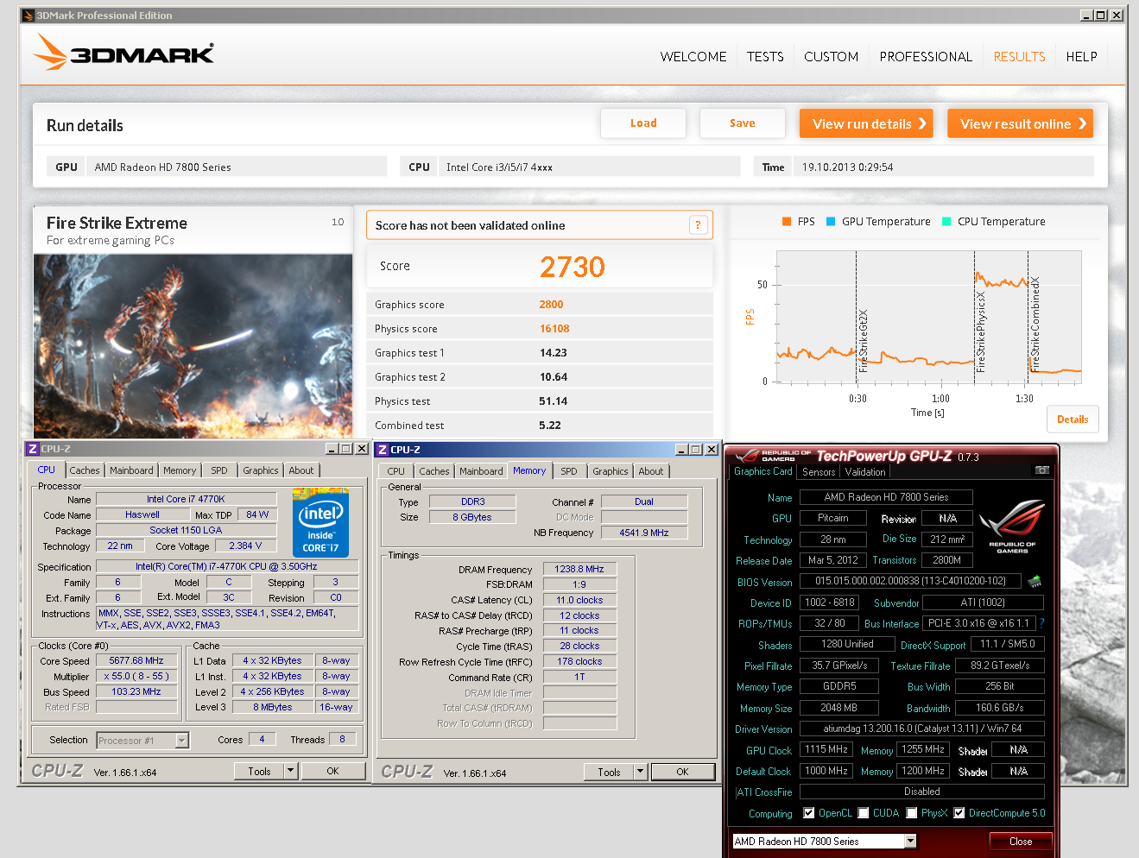Image resolution: width=1139 pixels, height=858 pixels.
Task: Click the orange FPS legend swatch
Action: coord(787,222)
